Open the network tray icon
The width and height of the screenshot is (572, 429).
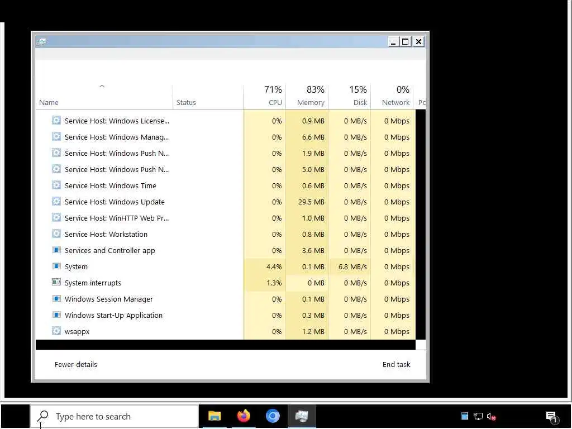478,416
